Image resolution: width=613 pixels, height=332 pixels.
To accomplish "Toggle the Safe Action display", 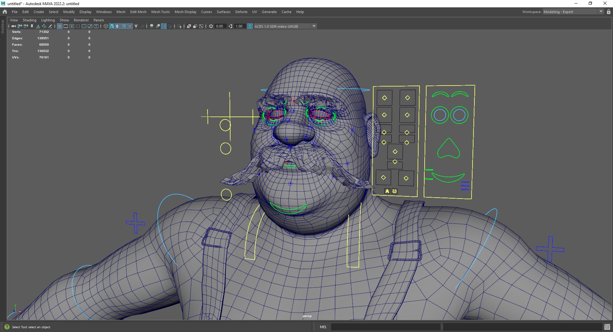I will (x=90, y=26).
